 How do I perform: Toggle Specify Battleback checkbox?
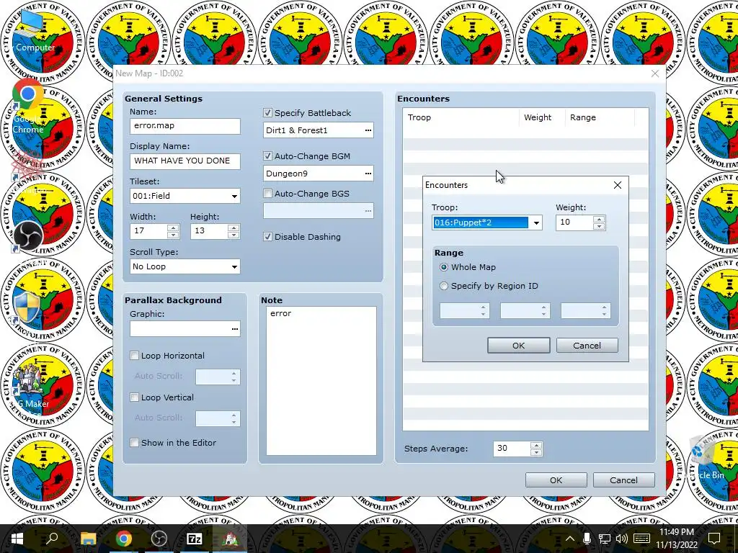268,113
